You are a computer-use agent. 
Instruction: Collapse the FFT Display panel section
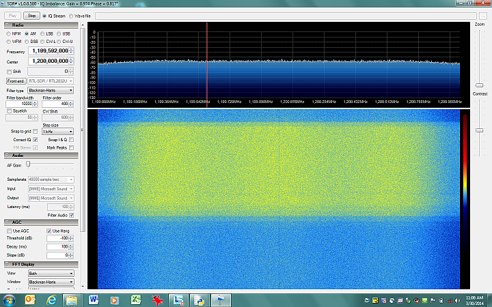(7, 264)
